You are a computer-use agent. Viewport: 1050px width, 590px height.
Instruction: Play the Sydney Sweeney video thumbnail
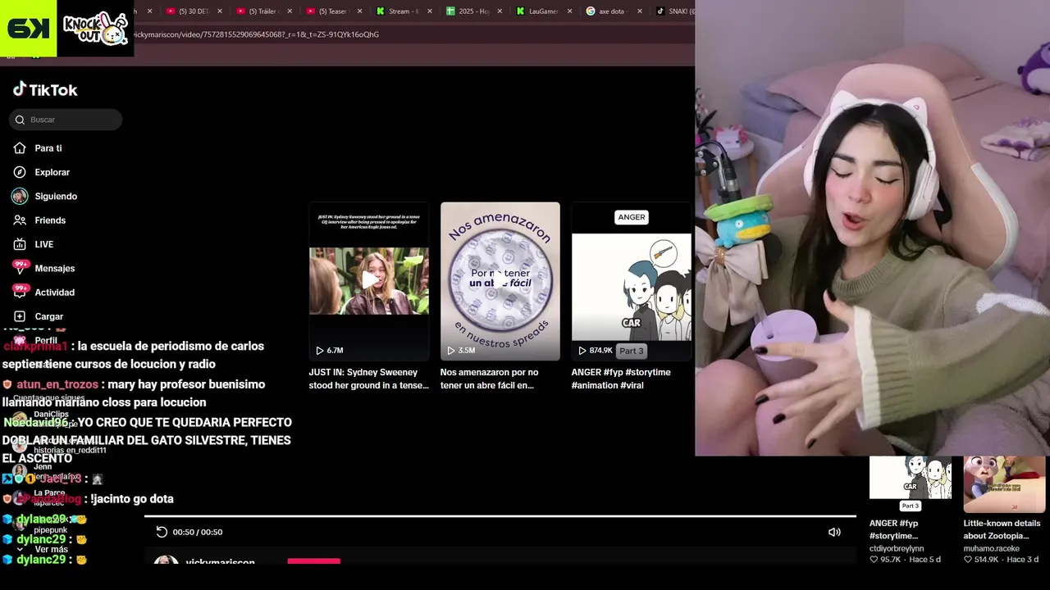click(x=368, y=281)
